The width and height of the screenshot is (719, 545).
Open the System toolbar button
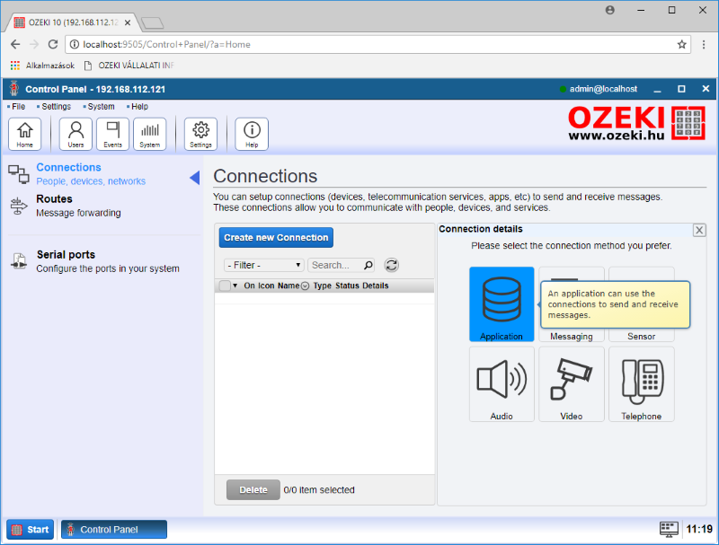pyautogui.click(x=150, y=134)
